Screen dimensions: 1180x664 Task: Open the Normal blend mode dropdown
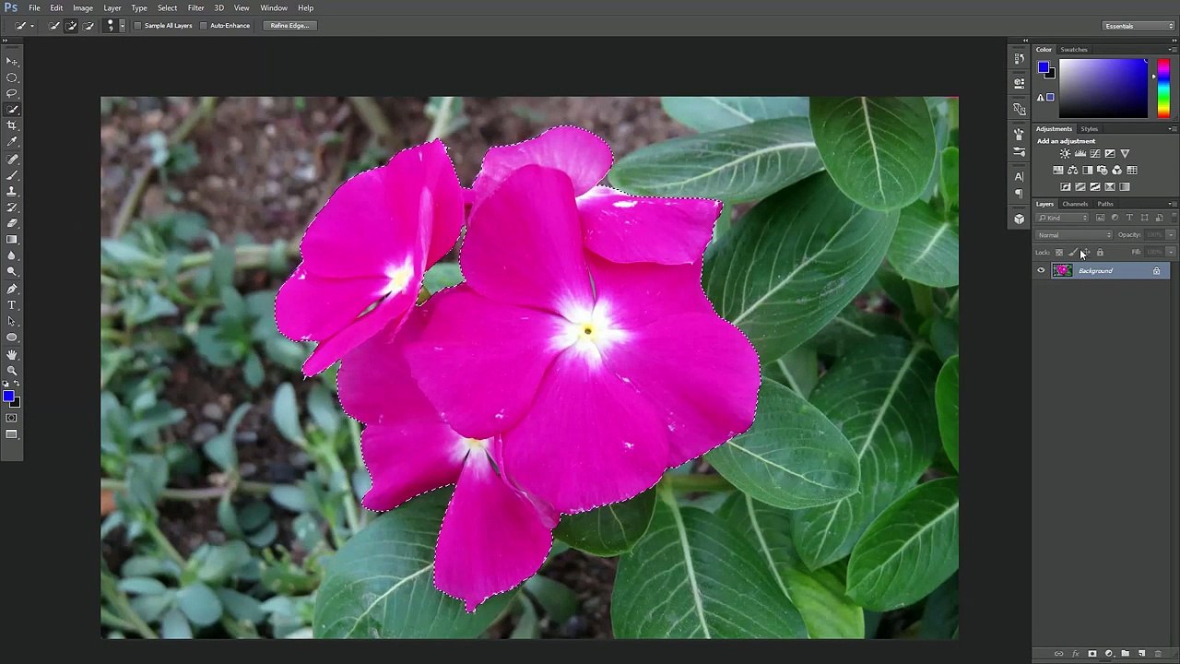pos(1074,235)
